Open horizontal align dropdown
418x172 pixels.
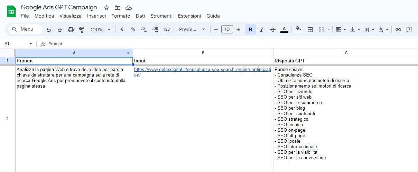[x=341, y=30]
